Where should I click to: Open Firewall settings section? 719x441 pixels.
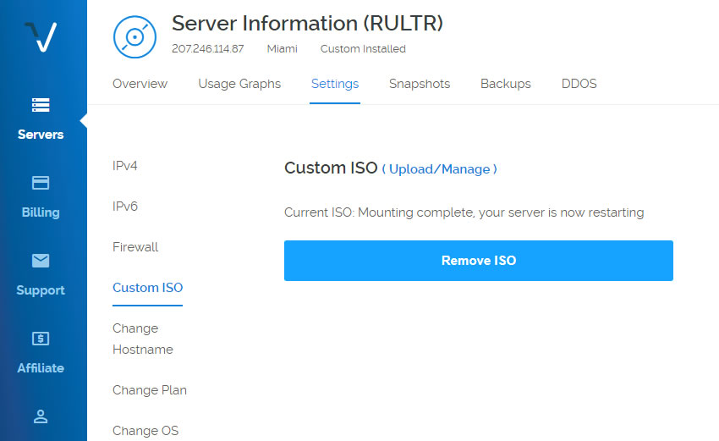(135, 247)
